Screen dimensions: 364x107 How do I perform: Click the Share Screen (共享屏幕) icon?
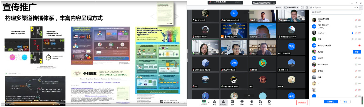pyautogui.click(x=205, y=102)
